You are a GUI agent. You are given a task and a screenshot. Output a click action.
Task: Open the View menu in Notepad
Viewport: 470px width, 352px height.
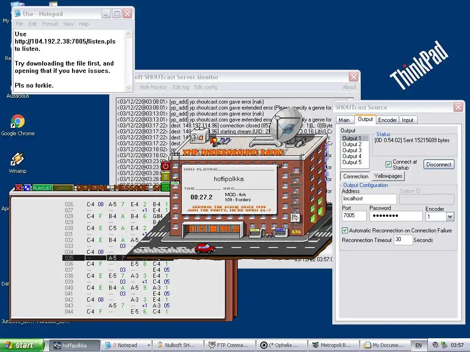click(x=68, y=24)
